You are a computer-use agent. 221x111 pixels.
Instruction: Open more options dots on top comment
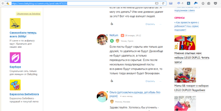point(160,24)
